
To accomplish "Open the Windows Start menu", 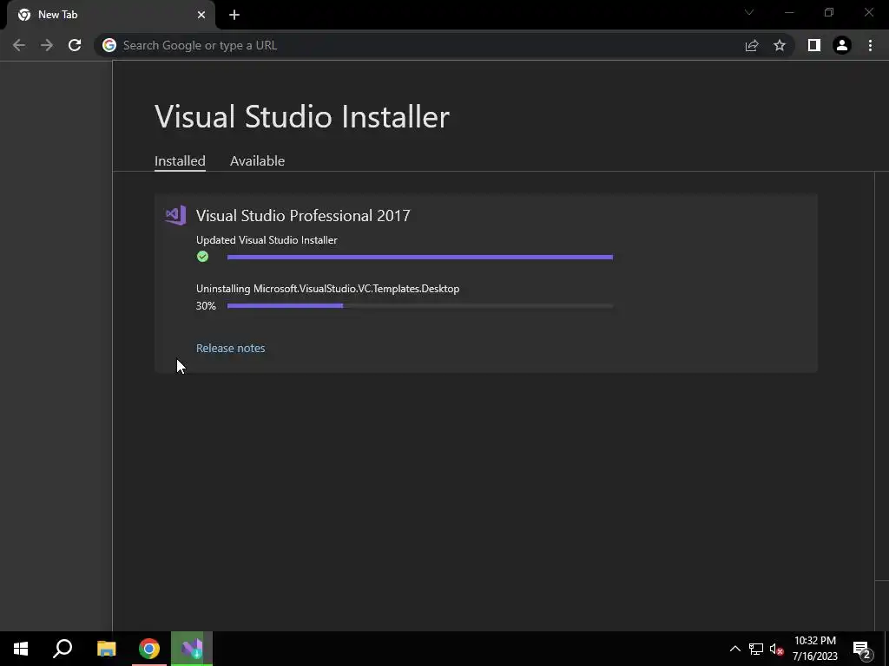I will [21, 649].
